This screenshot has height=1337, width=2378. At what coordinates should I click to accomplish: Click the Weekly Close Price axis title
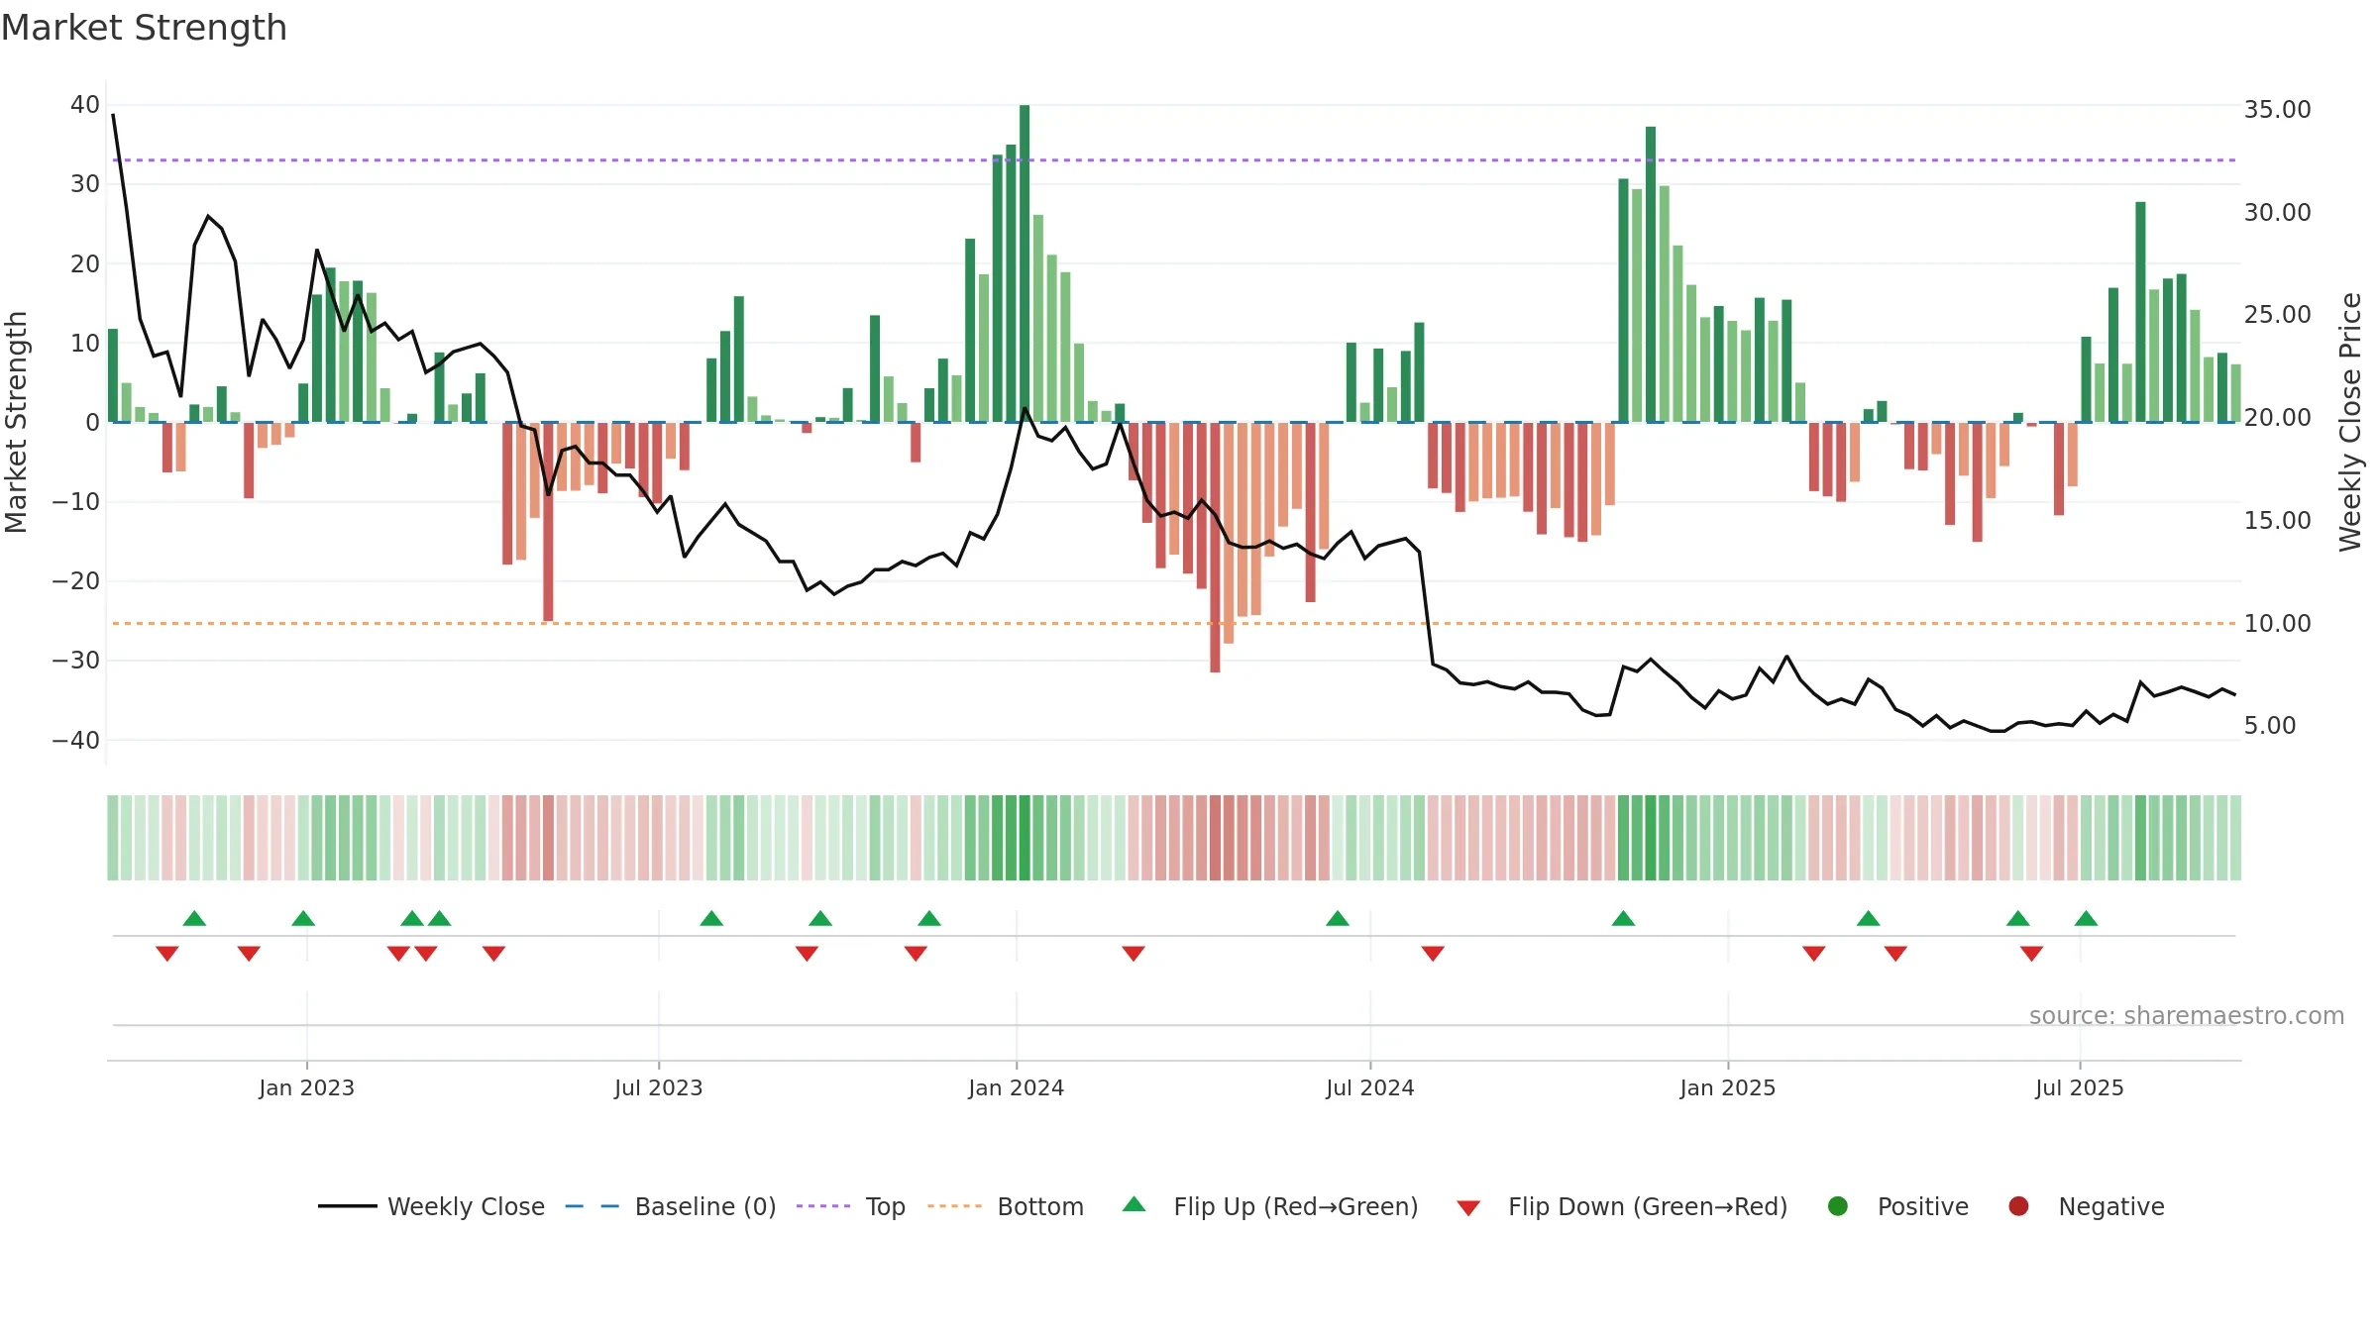2350,422
